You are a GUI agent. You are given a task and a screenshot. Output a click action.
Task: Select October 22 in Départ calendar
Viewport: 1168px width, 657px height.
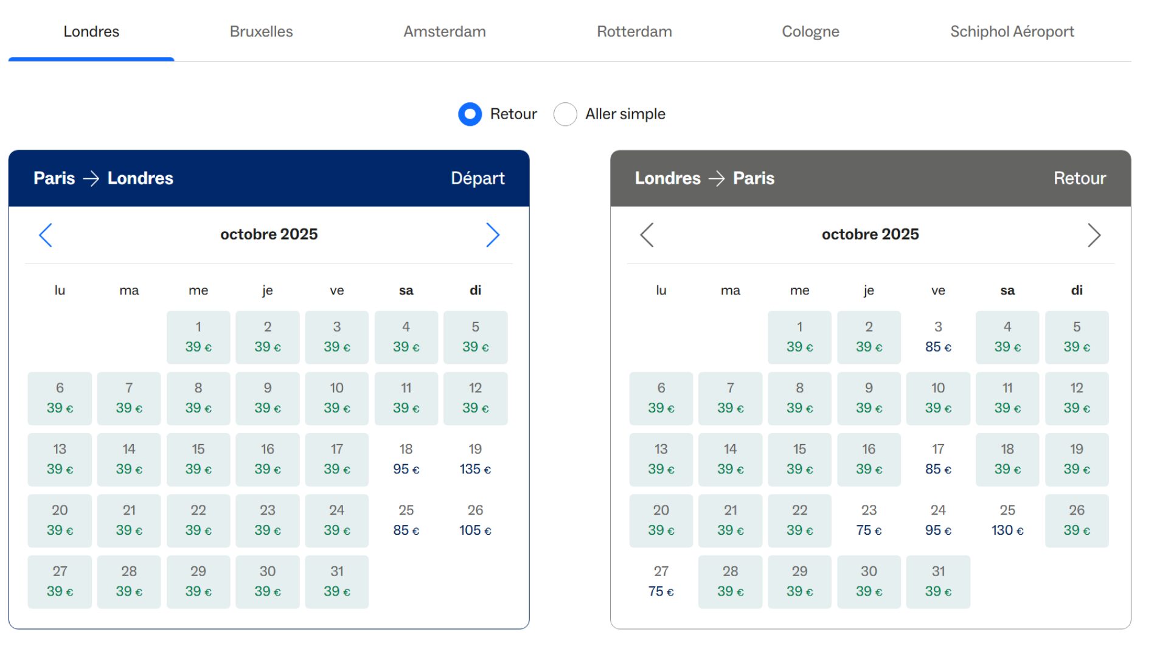[198, 521]
